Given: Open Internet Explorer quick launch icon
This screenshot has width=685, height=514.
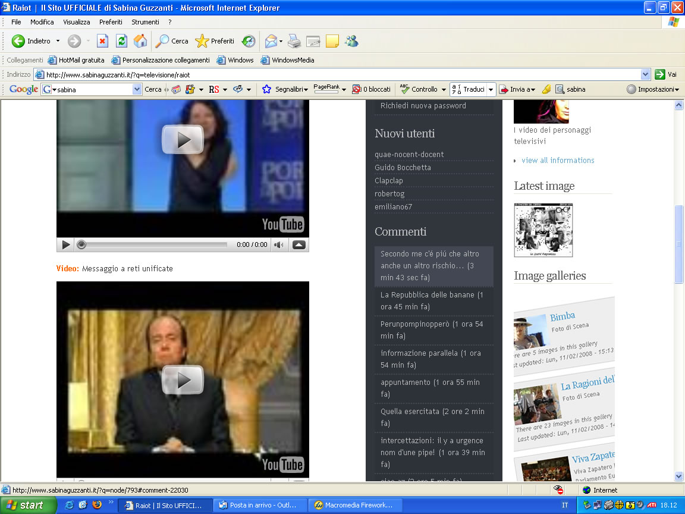Looking at the screenshot, I should pyautogui.click(x=69, y=505).
